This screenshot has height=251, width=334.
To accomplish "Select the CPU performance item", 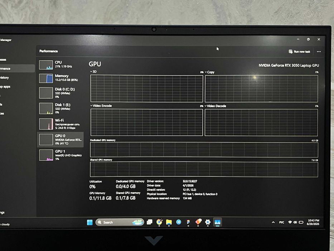I will click(60, 65).
